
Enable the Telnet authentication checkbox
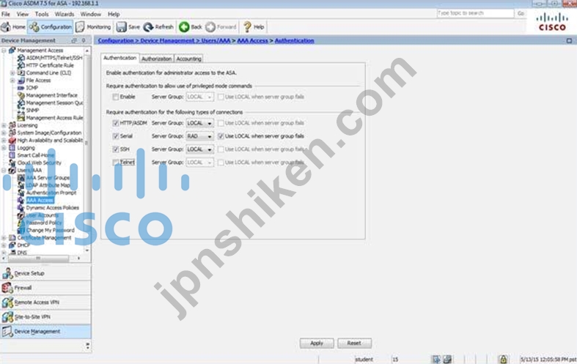[116, 163]
